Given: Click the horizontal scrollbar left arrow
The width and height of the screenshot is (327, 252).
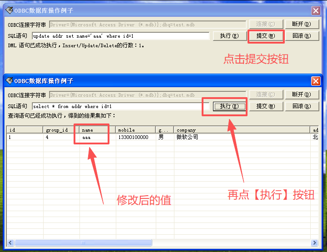Looking at the screenshot, I should tap(10, 242).
